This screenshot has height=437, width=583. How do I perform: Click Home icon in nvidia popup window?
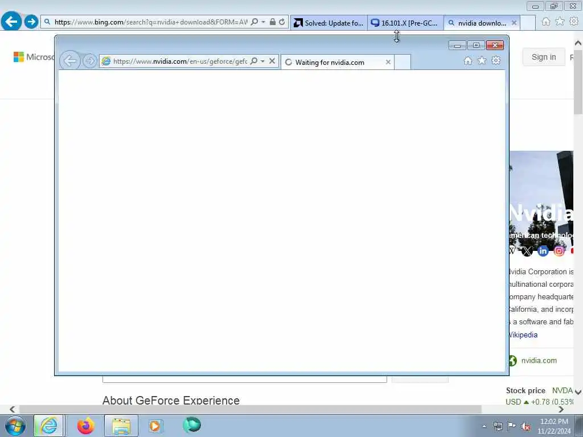coord(468,60)
